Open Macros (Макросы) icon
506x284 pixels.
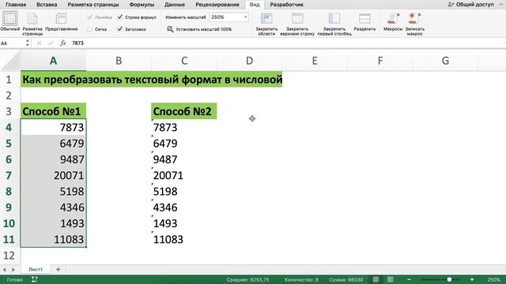coord(393,19)
